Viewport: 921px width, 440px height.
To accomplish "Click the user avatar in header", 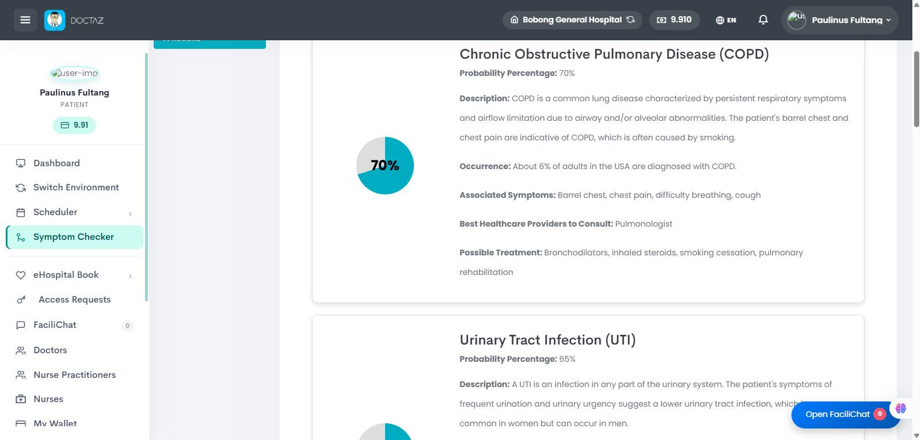I will [797, 20].
